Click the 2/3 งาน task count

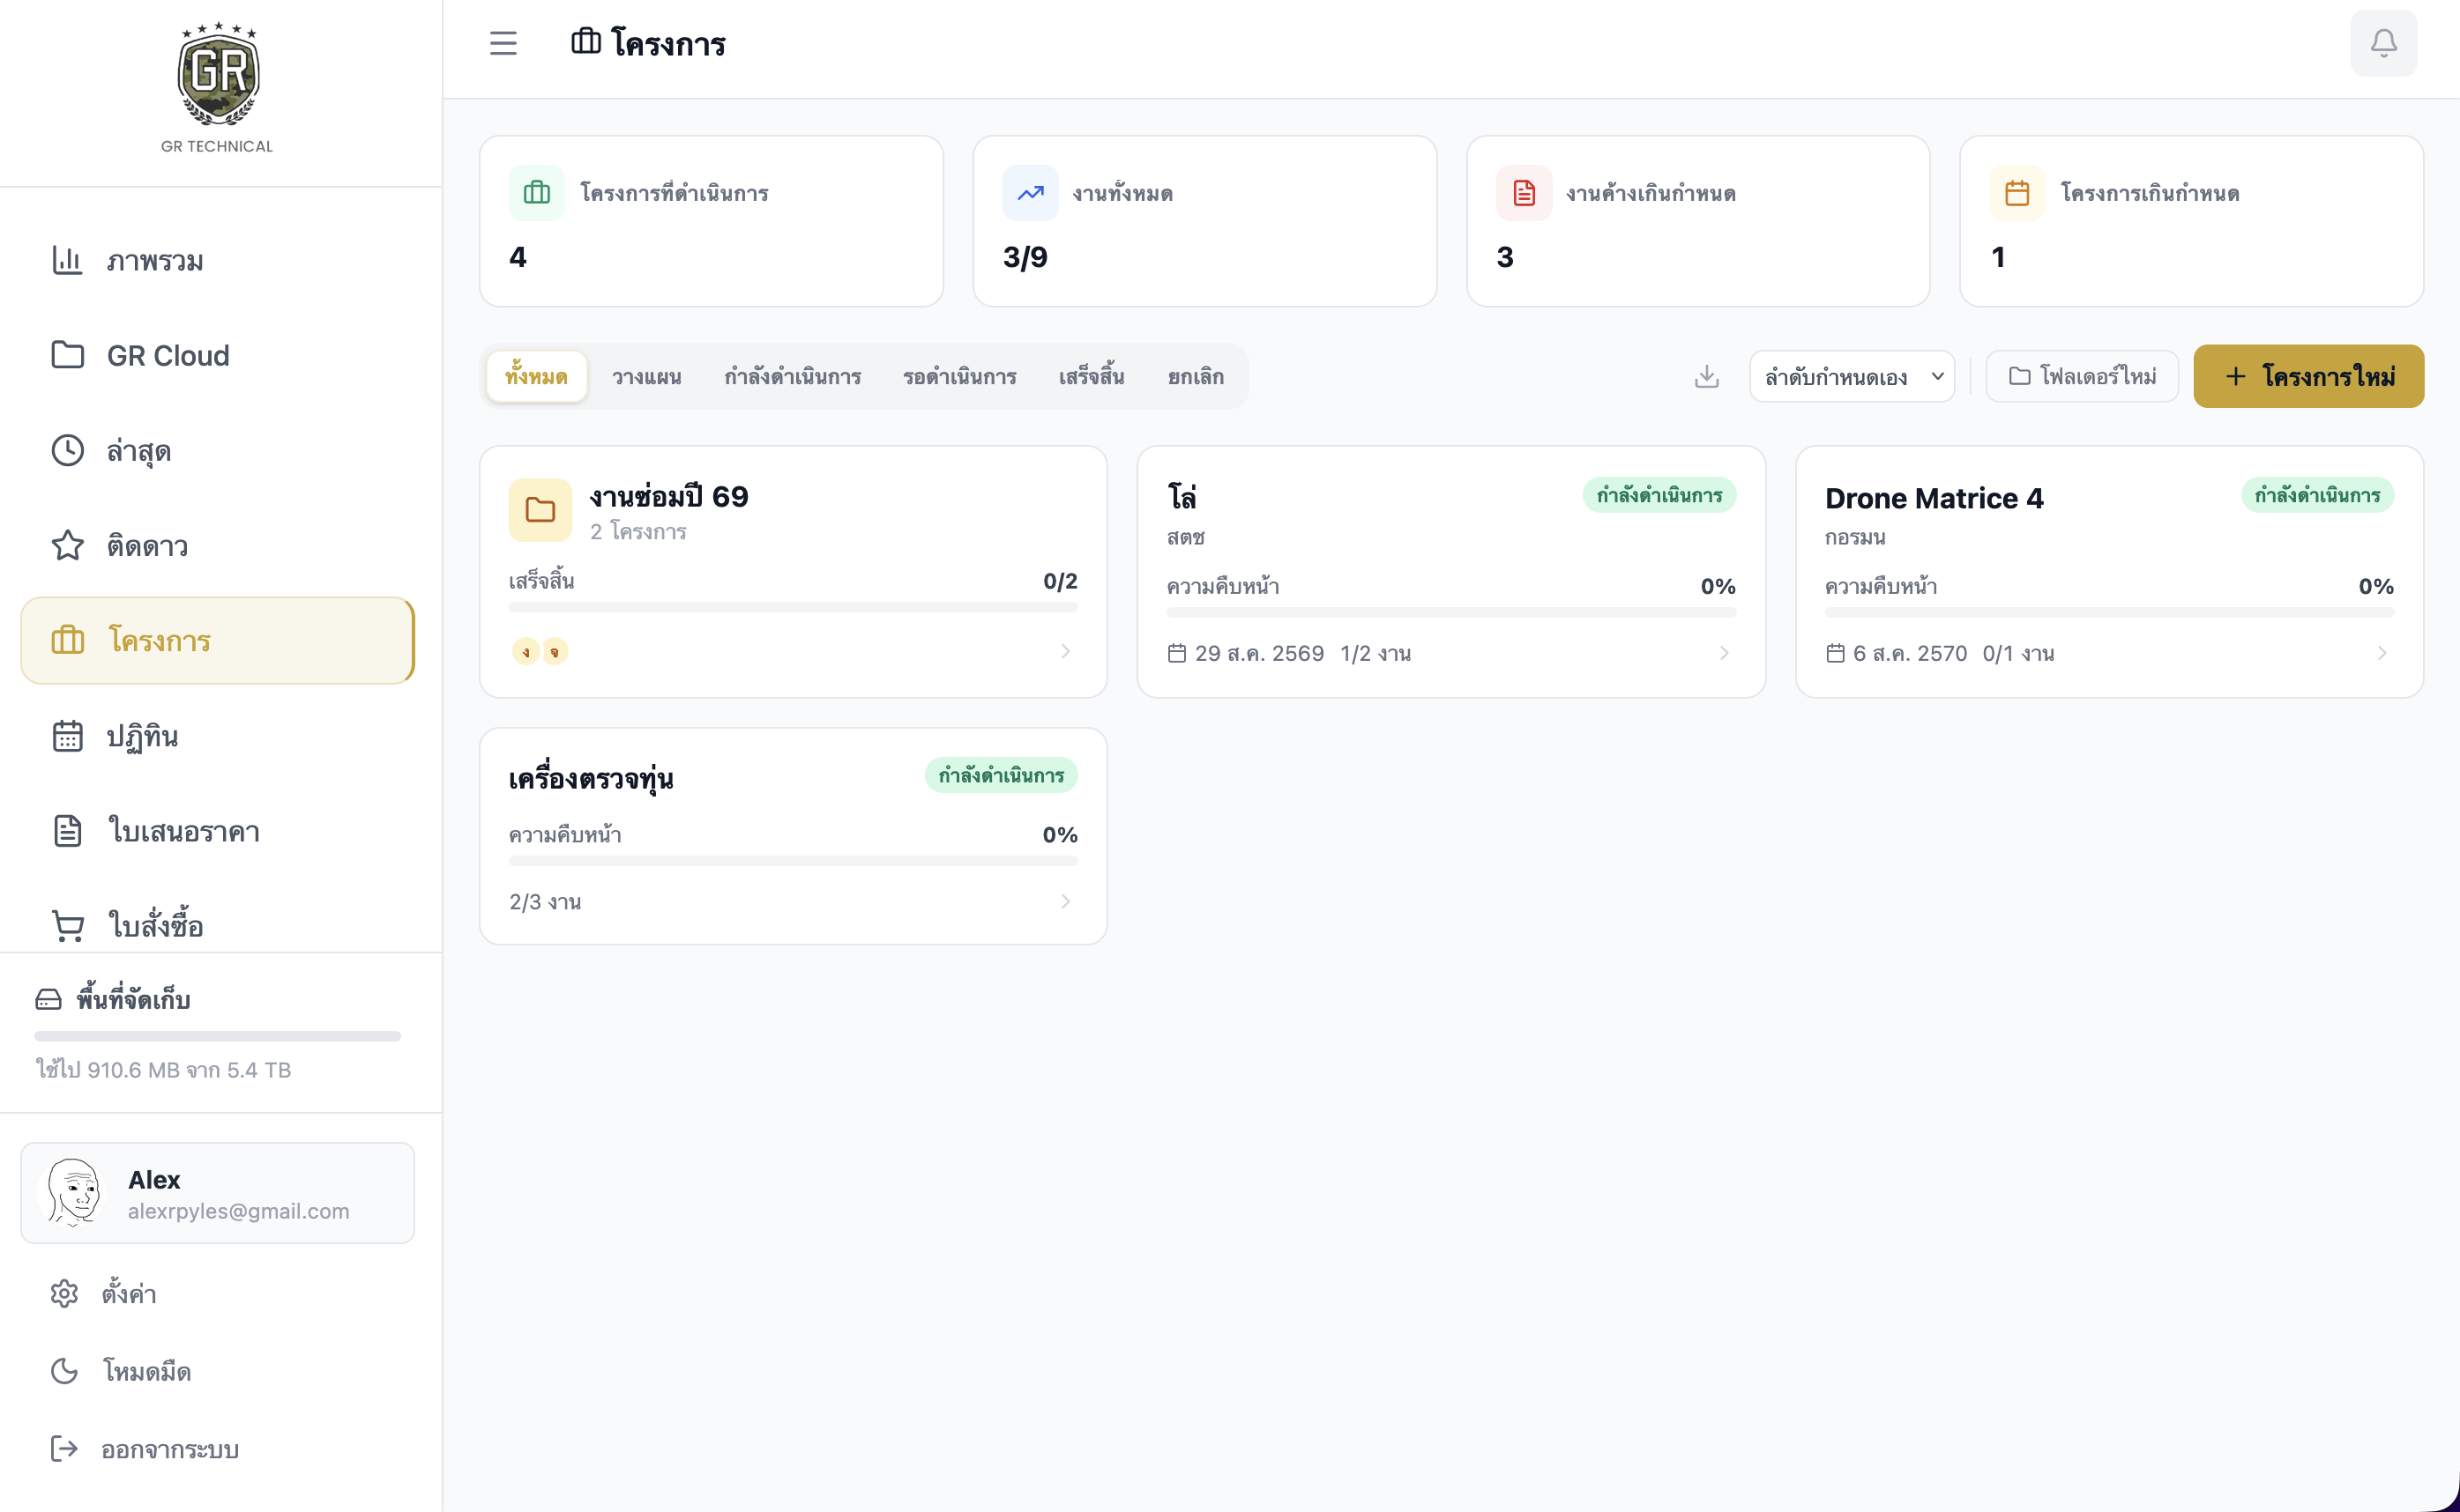pyautogui.click(x=545, y=901)
